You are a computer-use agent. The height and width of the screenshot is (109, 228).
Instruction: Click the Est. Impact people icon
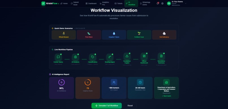[114, 82]
